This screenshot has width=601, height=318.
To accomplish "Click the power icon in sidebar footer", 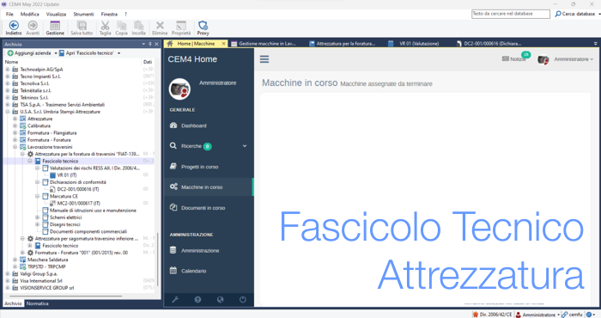I will (243, 300).
